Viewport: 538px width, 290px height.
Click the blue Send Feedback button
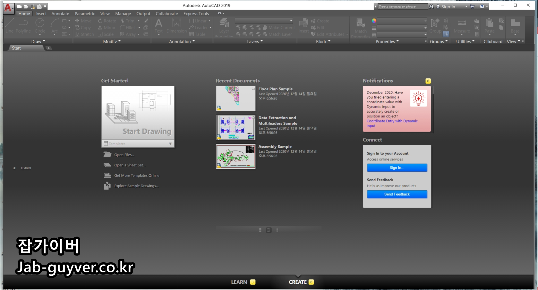(397, 194)
